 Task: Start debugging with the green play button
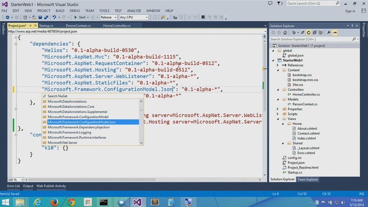point(75,17)
